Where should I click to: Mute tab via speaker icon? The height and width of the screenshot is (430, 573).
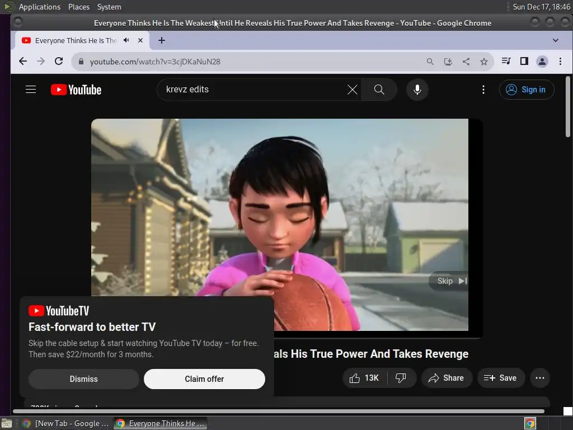point(126,40)
